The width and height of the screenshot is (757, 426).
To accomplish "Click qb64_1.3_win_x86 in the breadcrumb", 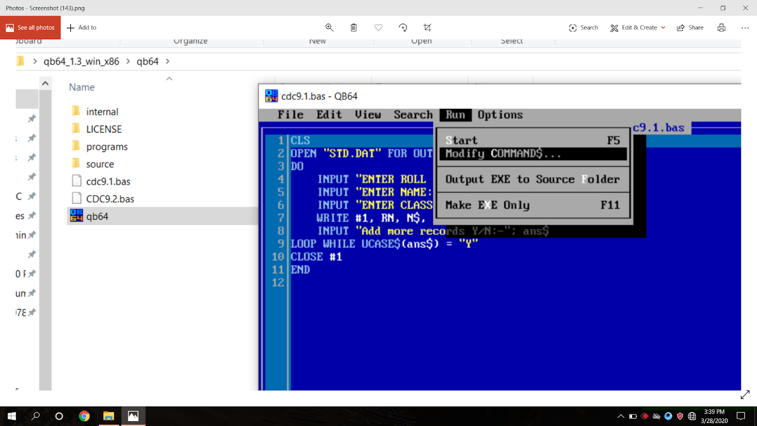I will click(81, 62).
